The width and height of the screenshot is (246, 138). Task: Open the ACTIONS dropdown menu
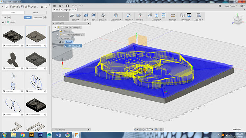click(x=156, y=20)
